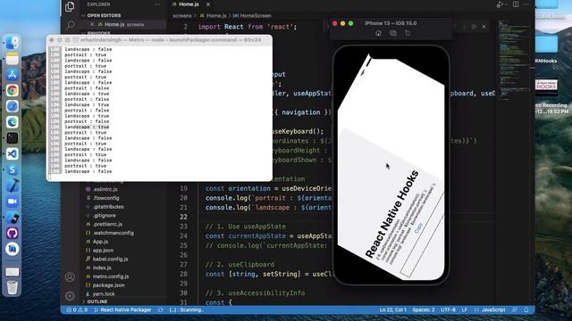Open the Run dropdown arrow beside the play icon
This screenshot has height=321, width=572.
coord(507,4)
